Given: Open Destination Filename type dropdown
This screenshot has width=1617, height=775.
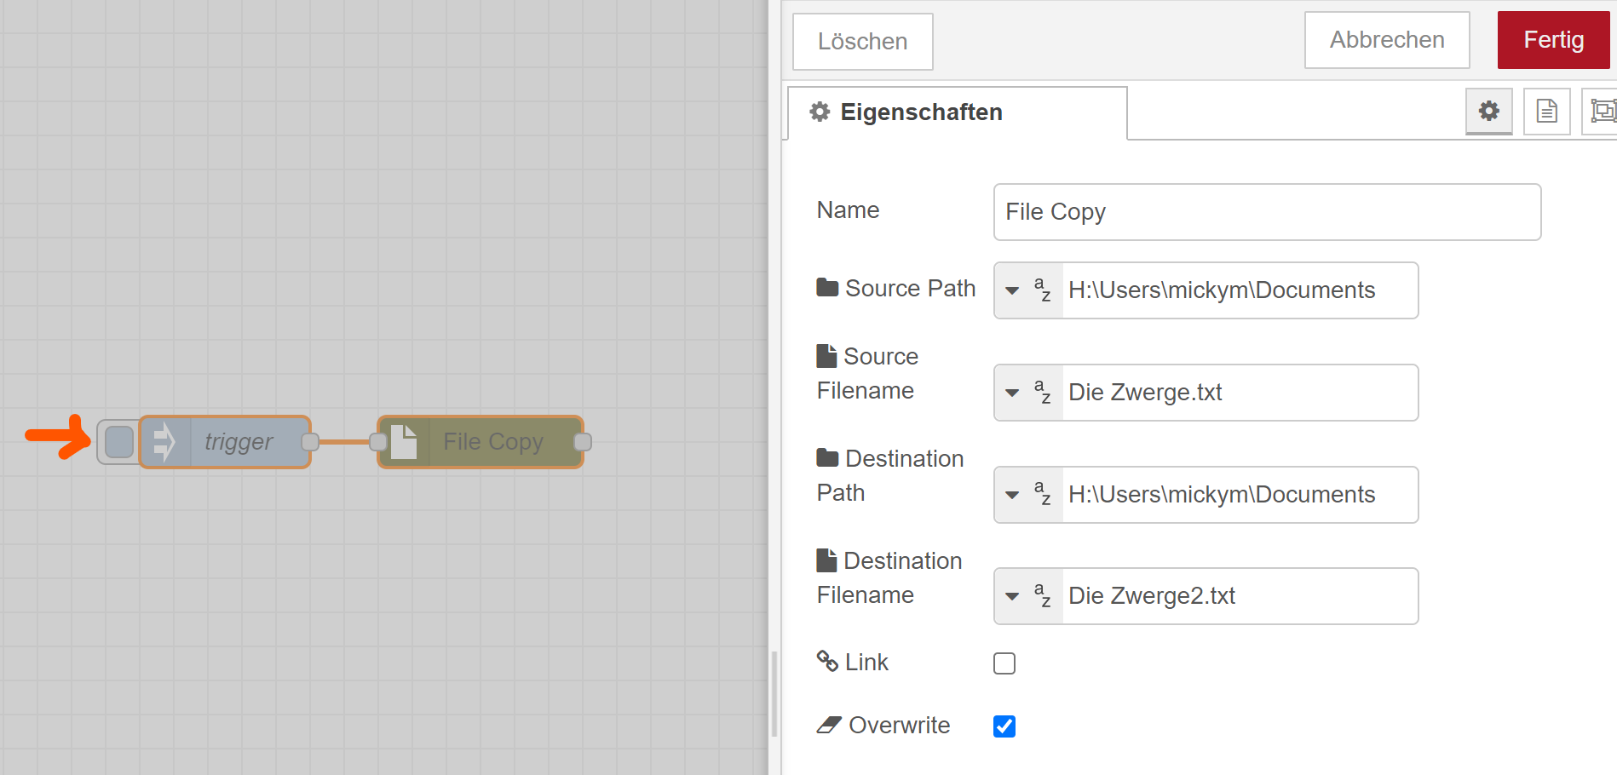Looking at the screenshot, I should pyautogui.click(x=1027, y=596).
